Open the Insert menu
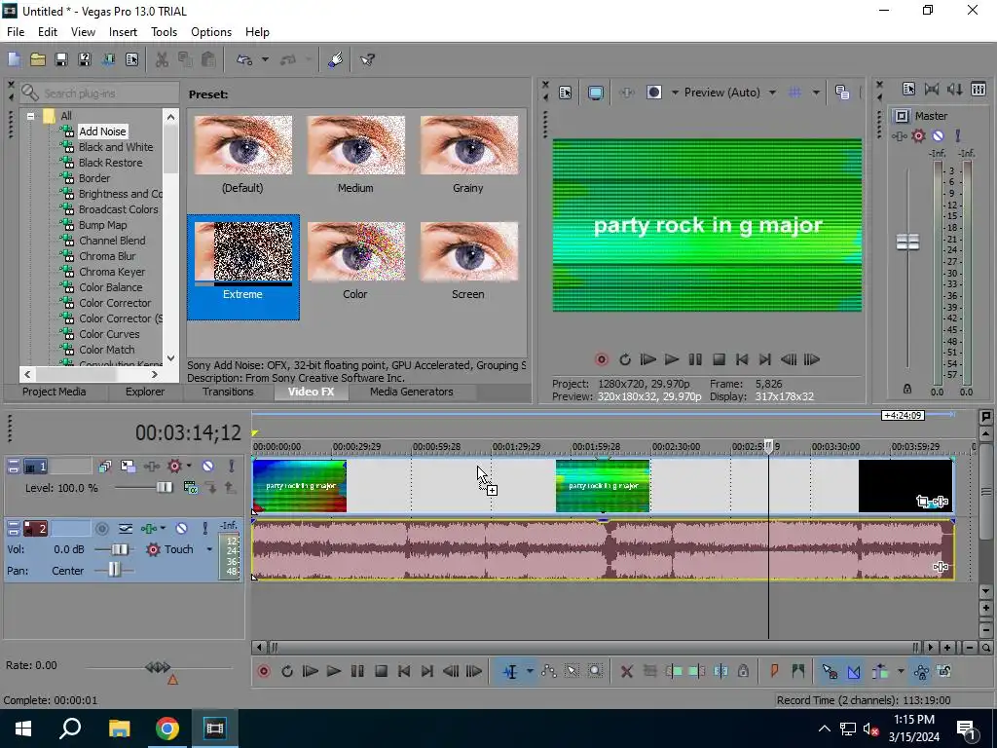This screenshot has height=748, width=997. [x=123, y=32]
